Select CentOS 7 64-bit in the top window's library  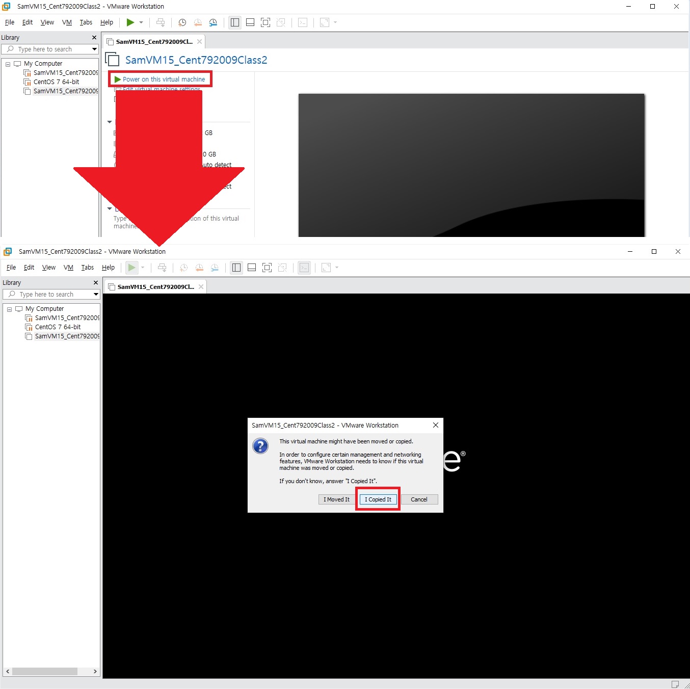(56, 82)
